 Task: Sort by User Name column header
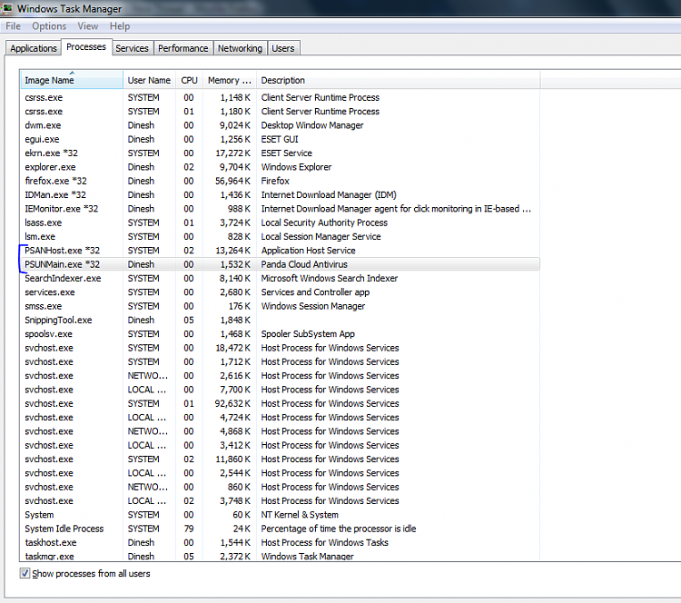pos(150,80)
